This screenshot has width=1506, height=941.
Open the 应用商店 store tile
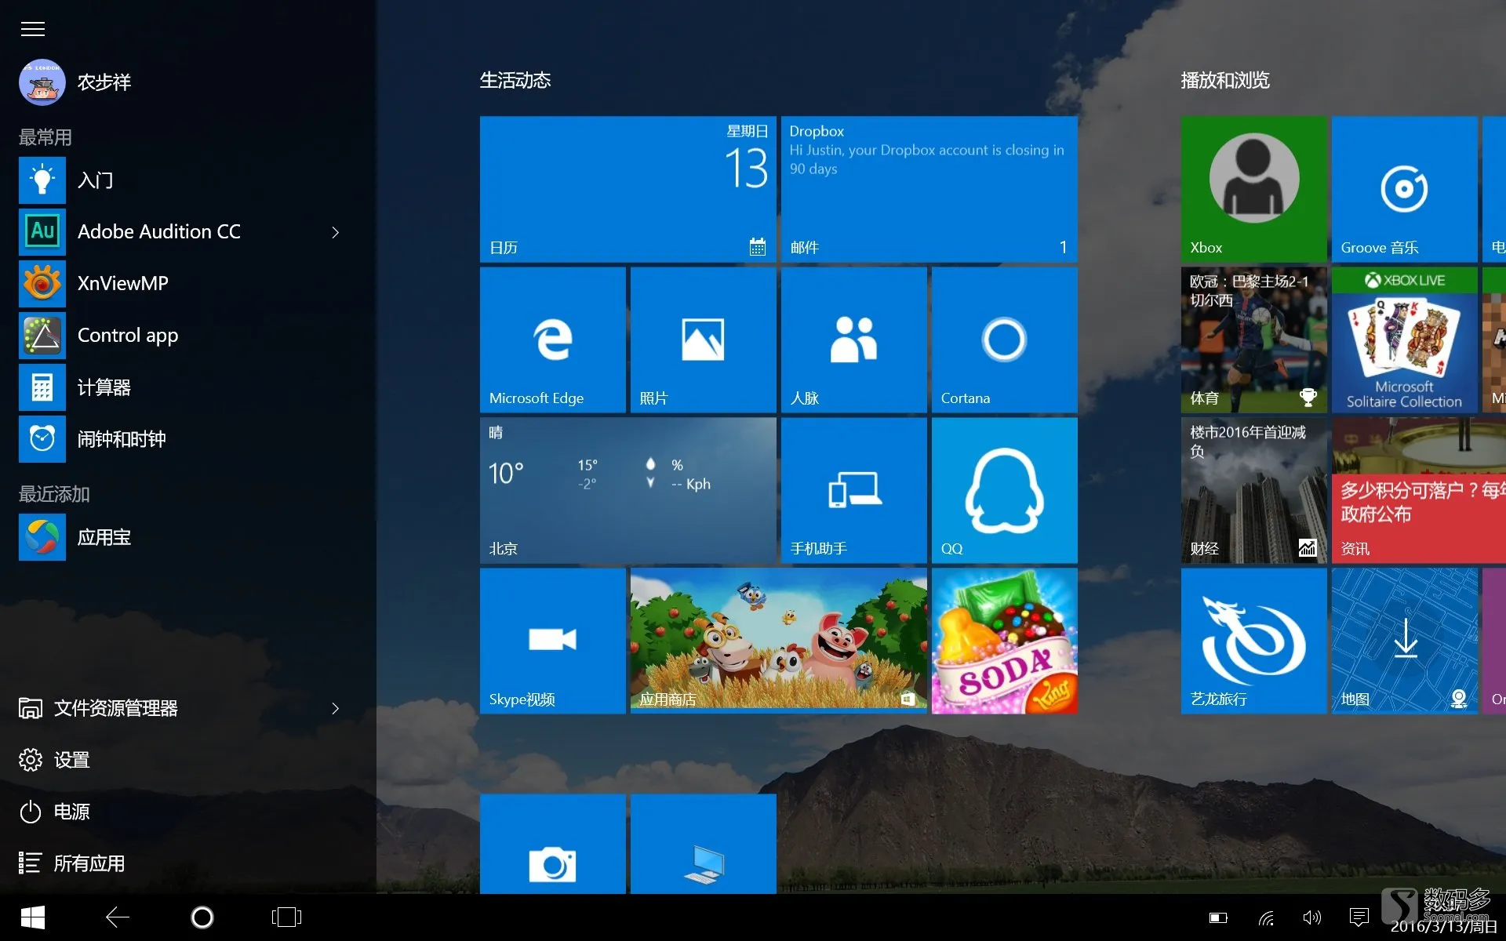pyautogui.click(x=778, y=641)
